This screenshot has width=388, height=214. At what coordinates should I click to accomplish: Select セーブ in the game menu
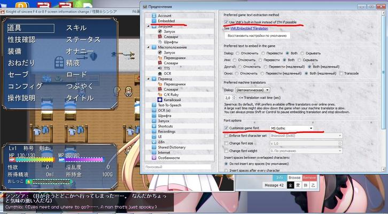(18, 74)
